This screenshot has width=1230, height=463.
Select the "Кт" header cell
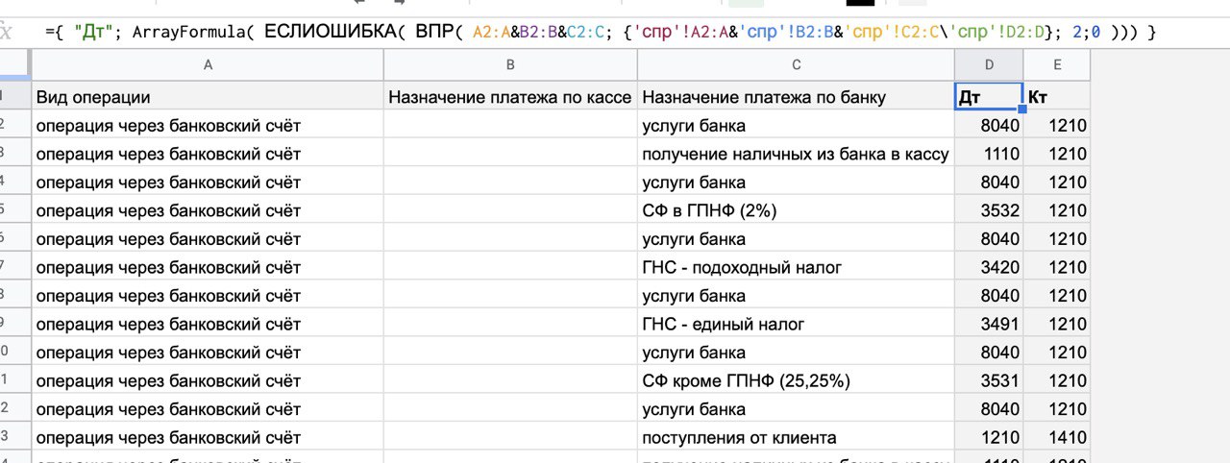coord(1057,97)
